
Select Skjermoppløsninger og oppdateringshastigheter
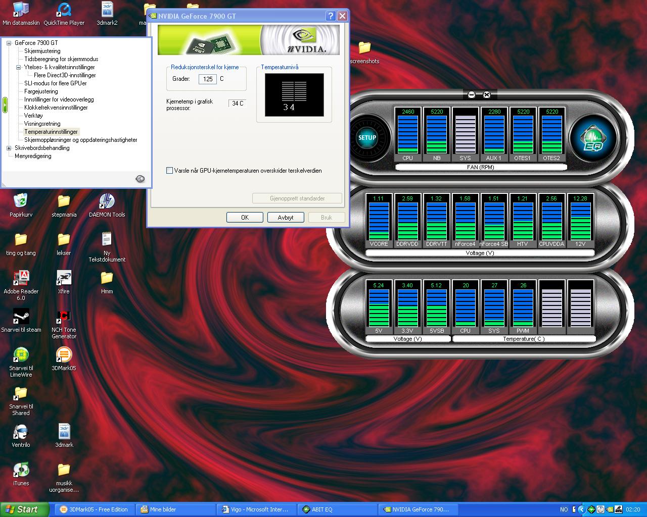pyautogui.click(x=81, y=140)
